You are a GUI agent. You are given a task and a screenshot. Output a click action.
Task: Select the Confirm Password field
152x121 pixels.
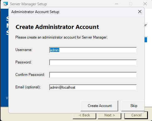point(93,75)
